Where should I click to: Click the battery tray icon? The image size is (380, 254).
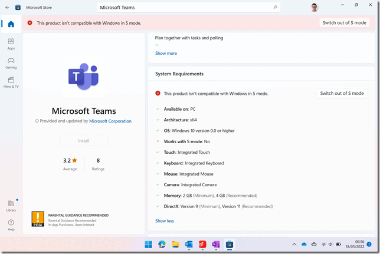(x=339, y=245)
